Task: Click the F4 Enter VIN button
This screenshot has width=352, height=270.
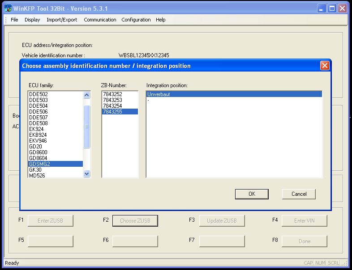Action: coord(305,221)
